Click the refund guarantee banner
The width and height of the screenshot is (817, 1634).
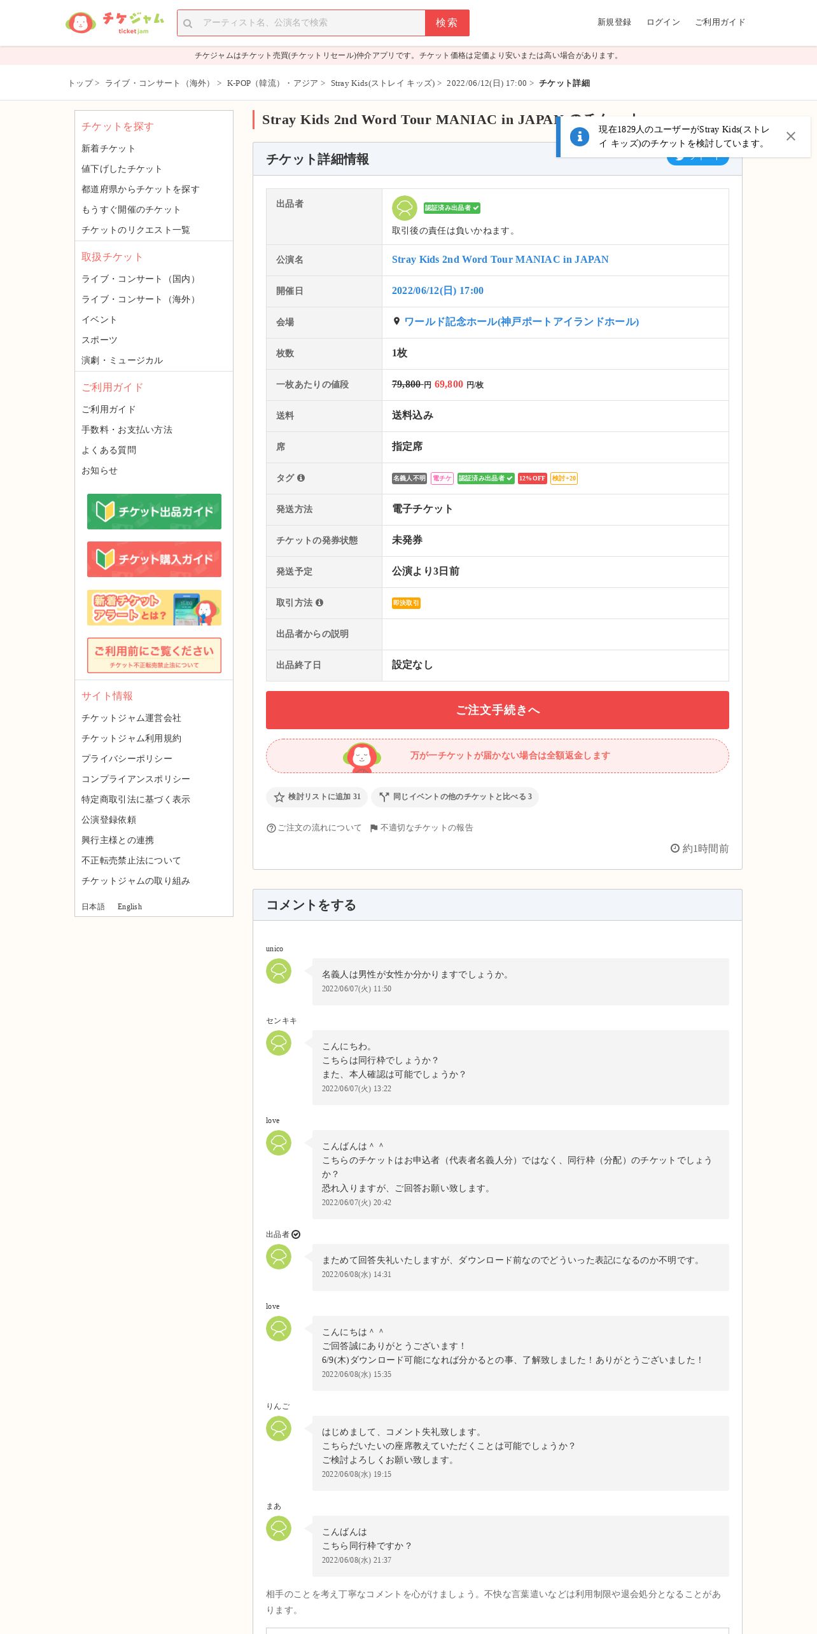498,756
